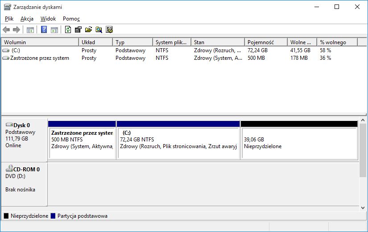Click the magnifier explore toolbar icon
Image resolution: width=368 pixels, height=232 pixels.
(x=99, y=29)
